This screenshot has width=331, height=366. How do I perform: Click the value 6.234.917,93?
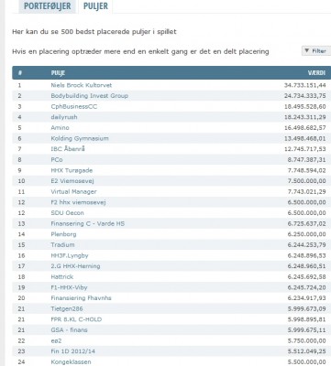(x=307, y=298)
